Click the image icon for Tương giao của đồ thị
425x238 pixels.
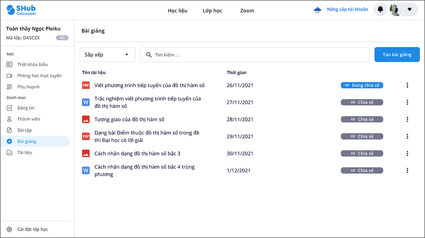(x=86, y=119)
